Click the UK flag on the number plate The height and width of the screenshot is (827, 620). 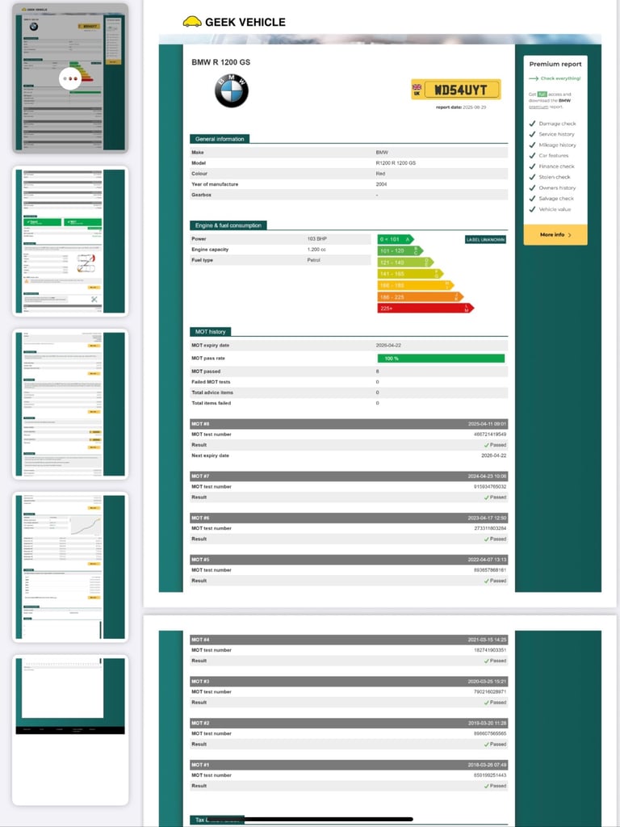[x=417, y=87]
